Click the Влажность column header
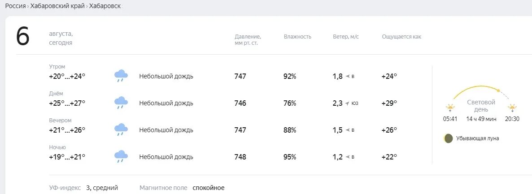The image size is (532, 194). (x=297, y=37)
